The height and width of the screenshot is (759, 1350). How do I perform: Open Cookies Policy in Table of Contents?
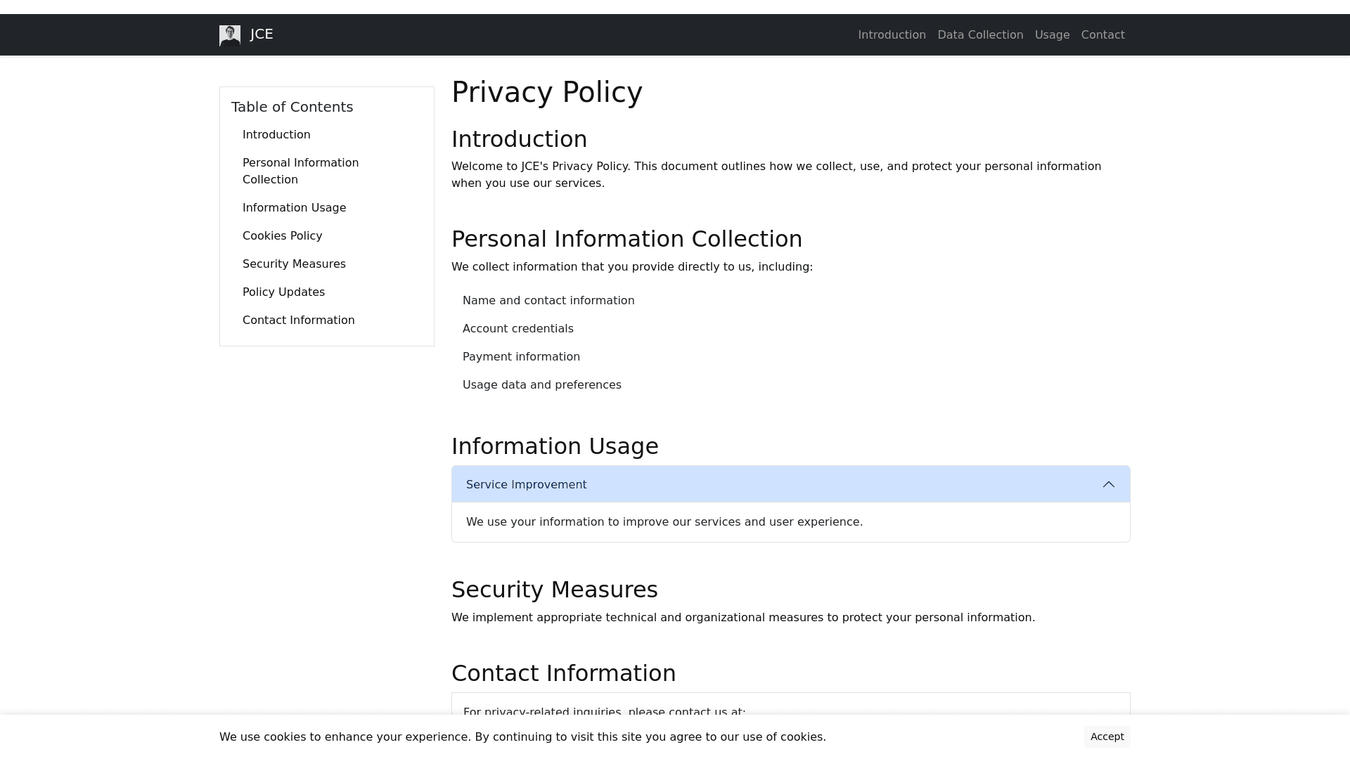pos(282,236)
